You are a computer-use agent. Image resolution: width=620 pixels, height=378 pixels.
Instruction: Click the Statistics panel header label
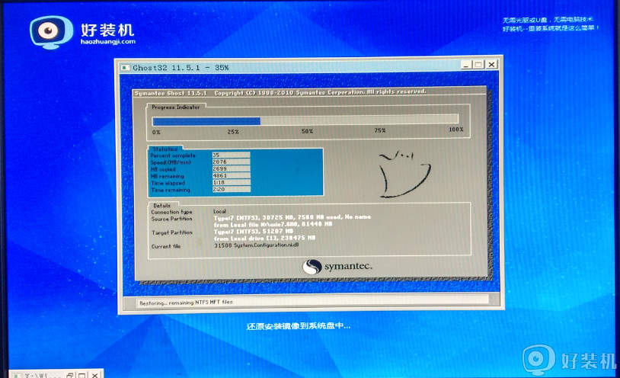click(165, 149)
